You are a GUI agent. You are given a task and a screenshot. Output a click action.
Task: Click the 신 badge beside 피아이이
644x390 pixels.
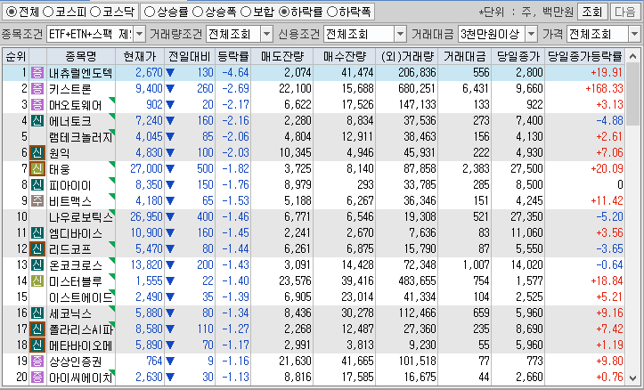(37, 184)
